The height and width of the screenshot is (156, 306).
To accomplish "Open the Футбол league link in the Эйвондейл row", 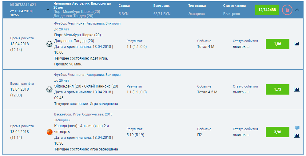I will [x=87, y=77].
